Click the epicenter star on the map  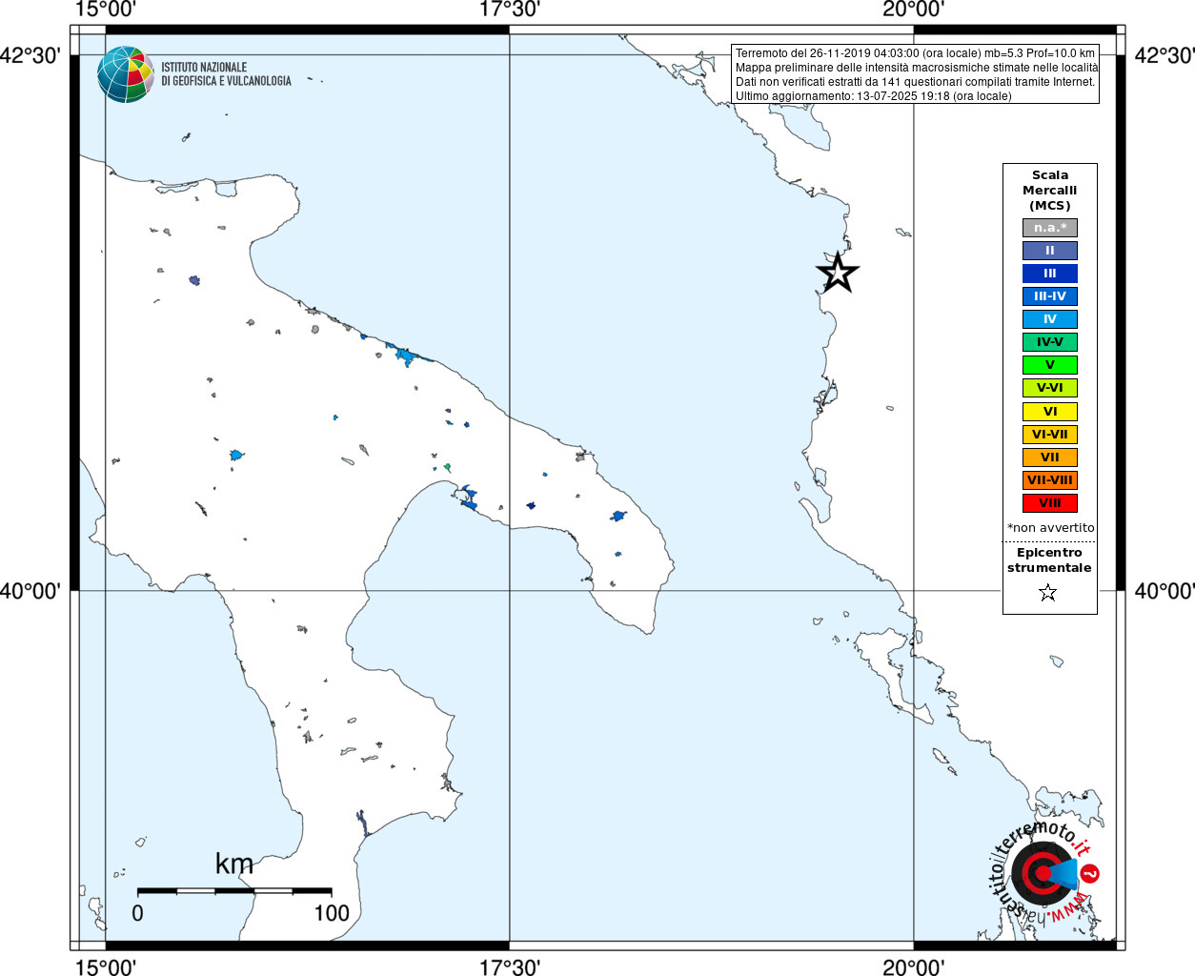click(838, 273)
